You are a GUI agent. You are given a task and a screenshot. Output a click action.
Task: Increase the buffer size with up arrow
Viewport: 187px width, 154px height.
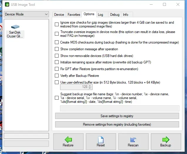click(x=90, y=86)
